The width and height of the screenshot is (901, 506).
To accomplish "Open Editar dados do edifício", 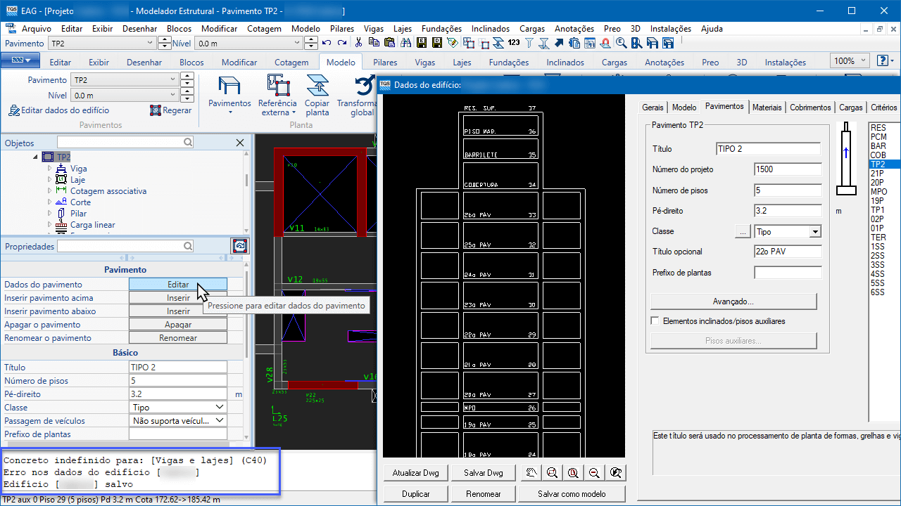I will pyautogui.click(x=59, y=110).
